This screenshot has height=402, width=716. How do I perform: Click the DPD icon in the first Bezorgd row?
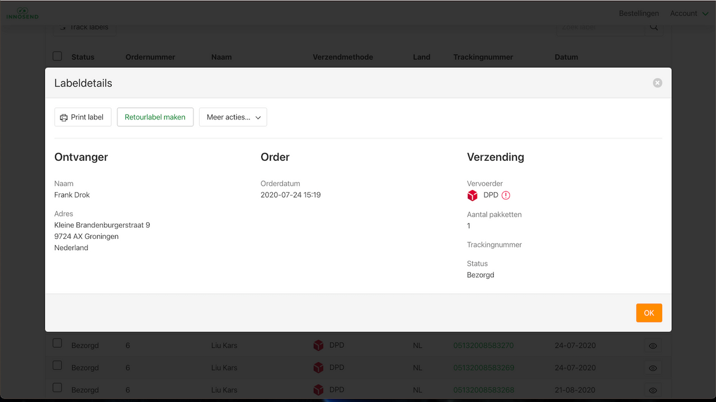318,345
